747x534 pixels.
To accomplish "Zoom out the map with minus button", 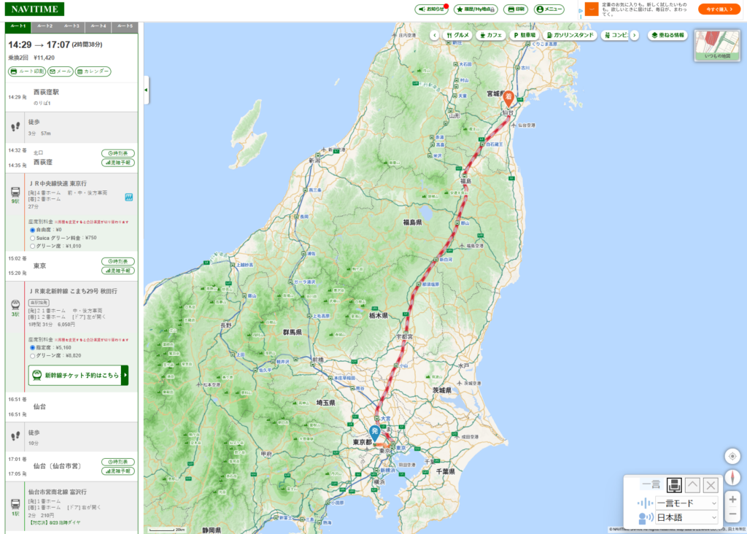I will [x=732, y=516].
